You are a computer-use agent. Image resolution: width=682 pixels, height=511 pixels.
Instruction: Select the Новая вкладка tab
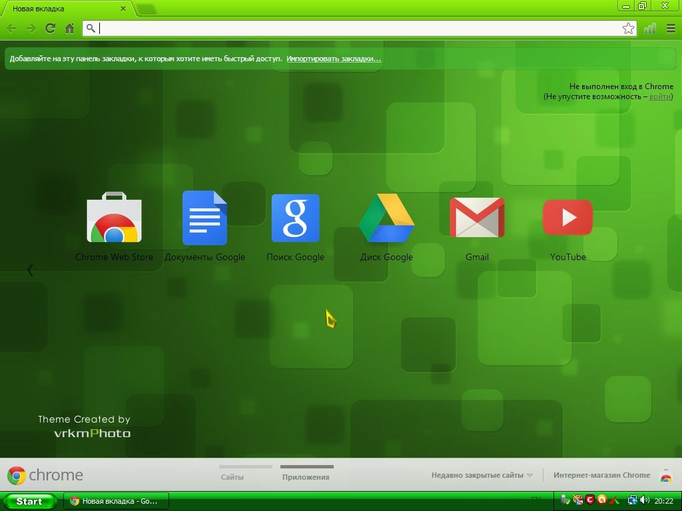point(67,9)
